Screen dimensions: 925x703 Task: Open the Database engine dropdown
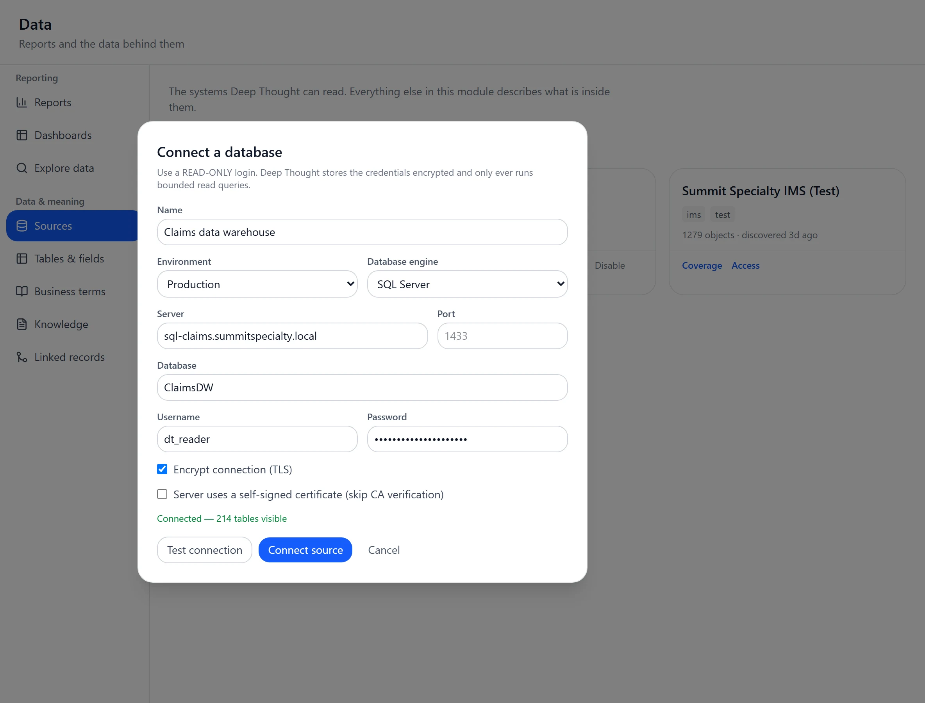coord(467,284)
